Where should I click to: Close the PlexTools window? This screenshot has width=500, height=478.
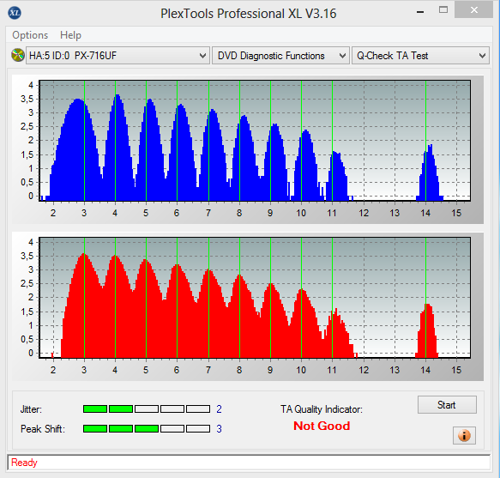click(x=474, y=10)
